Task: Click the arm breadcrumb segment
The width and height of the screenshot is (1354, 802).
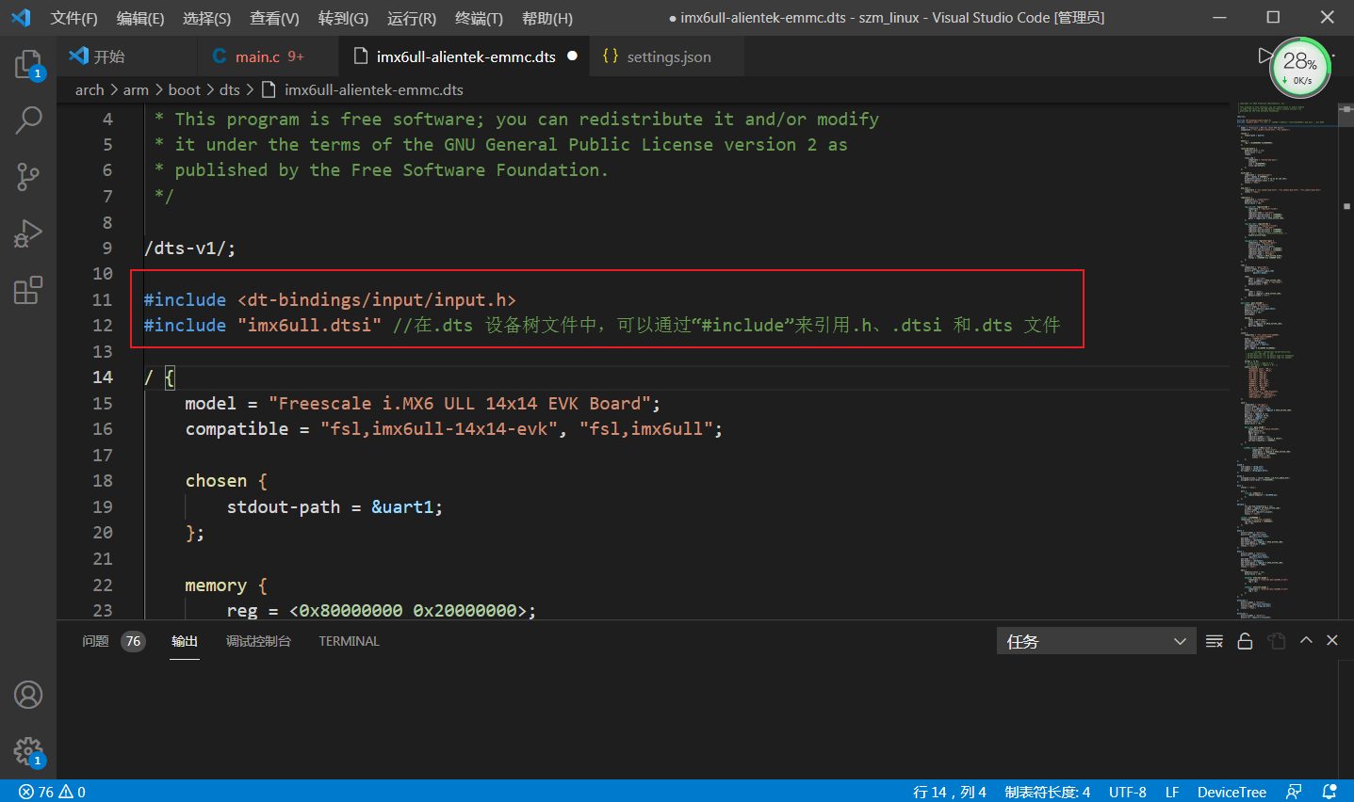Action: click(x=136, y=89)
